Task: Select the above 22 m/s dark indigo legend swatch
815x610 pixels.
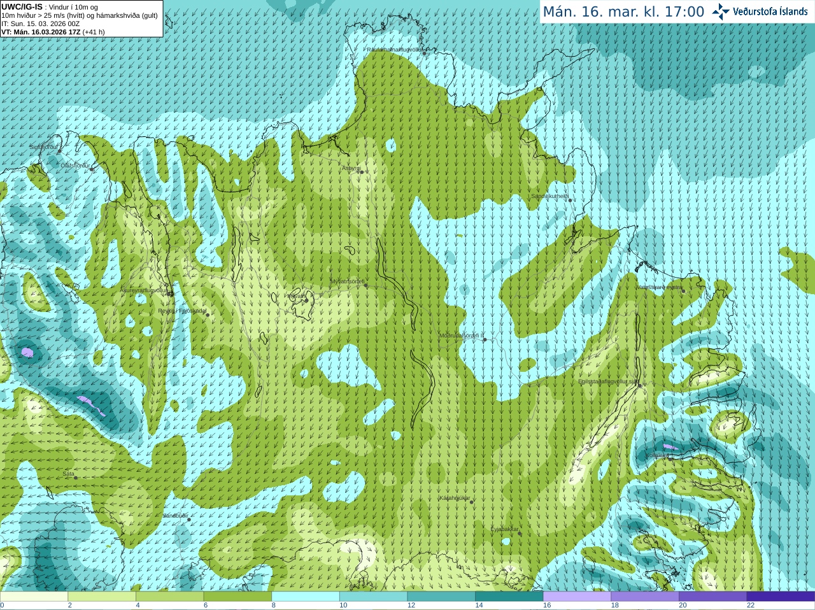Action: point(781,597)
